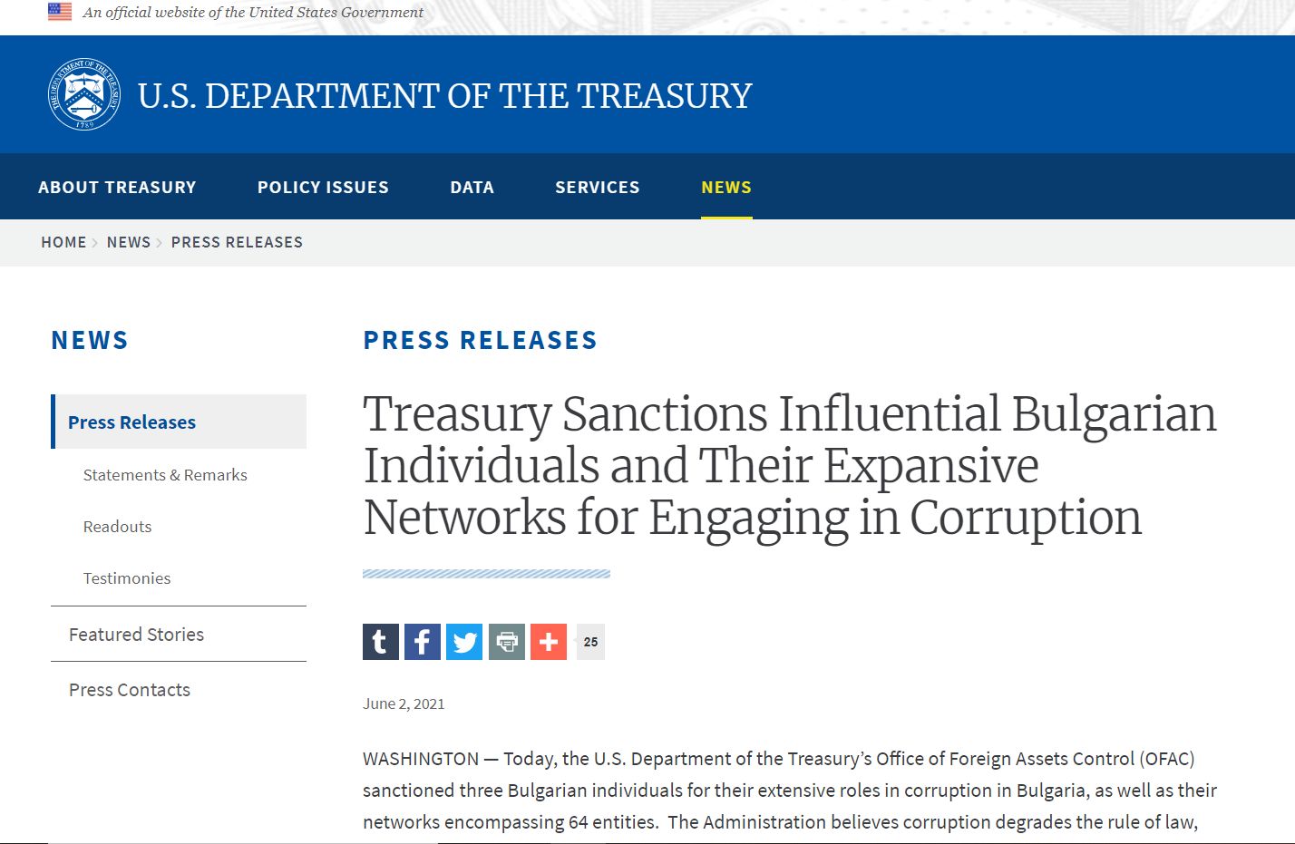Click the Treasury seal logo

coord(84,94)
